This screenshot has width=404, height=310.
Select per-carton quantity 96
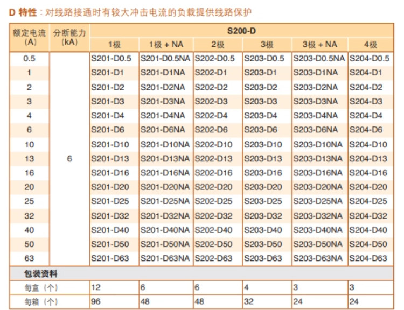pyautogui.click(x=96, y=301)
